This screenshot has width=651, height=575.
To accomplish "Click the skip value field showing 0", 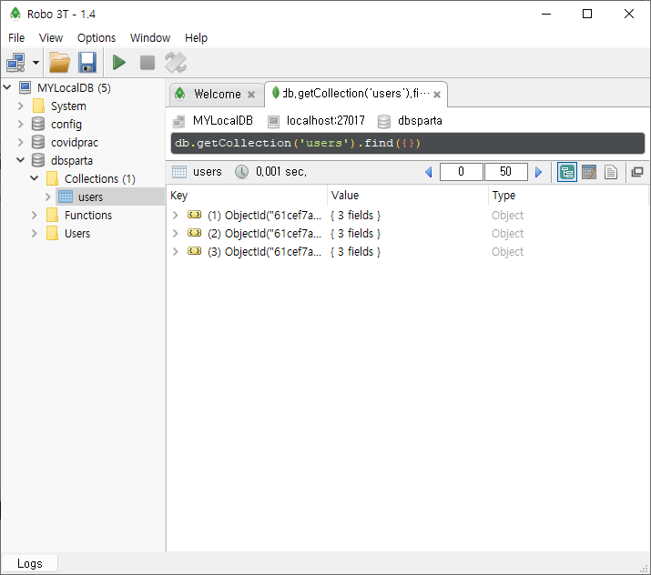I will click(461, 172).
